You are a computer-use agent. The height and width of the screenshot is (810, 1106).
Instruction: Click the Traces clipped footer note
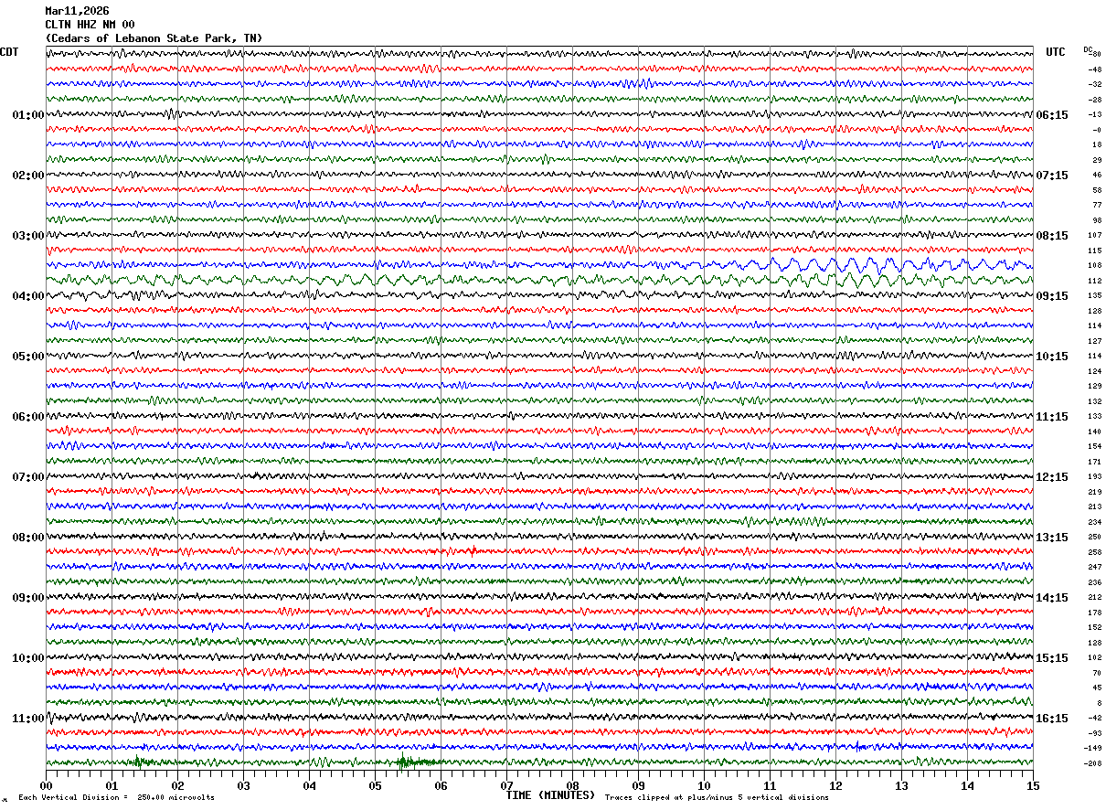(x=717, y=797)
